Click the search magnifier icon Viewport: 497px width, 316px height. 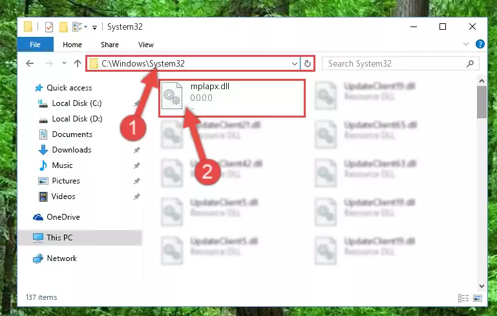coord(470,63)
